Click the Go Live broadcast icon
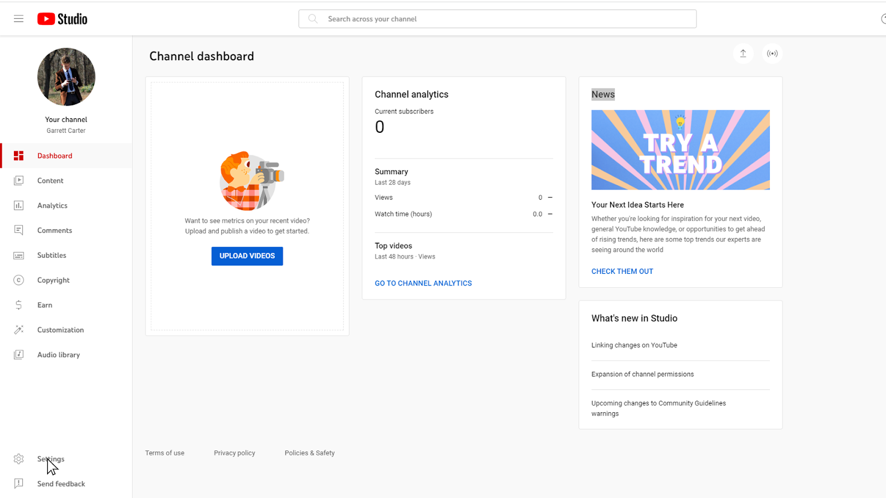886x498 pixels. tap(772, 53)
